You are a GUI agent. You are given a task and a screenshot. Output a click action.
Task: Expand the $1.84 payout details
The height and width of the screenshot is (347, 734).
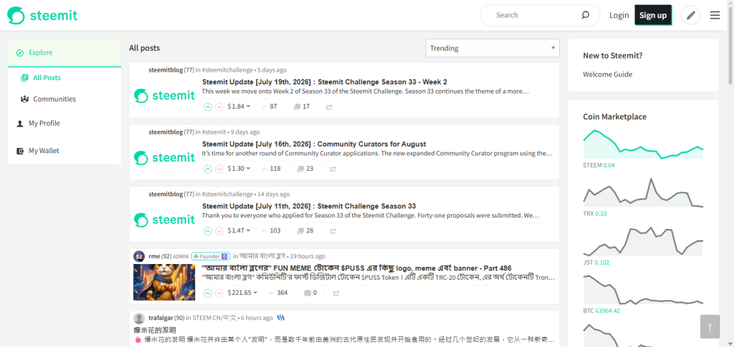[239, 107]
